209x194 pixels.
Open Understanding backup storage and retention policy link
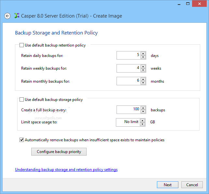(x=66, y=170)
